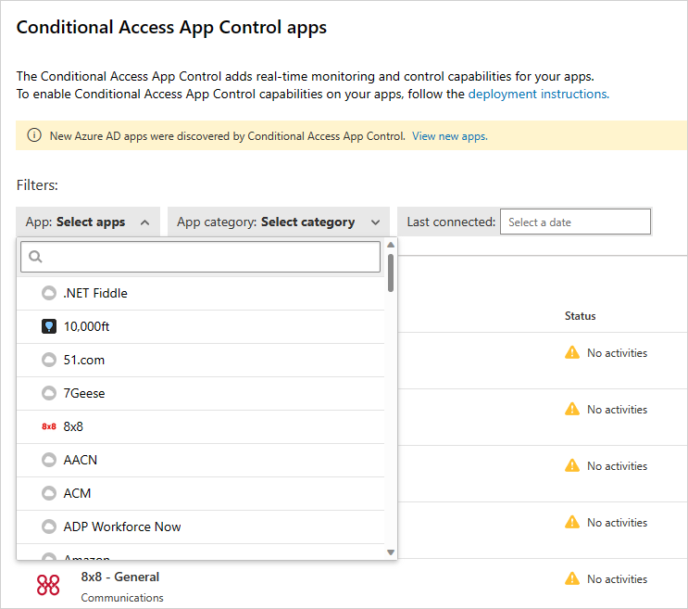Click the Last connected date field
Image resolution: width=688 pixels, height=609 pixels.
pyautogui.click(x=575, y=222)
